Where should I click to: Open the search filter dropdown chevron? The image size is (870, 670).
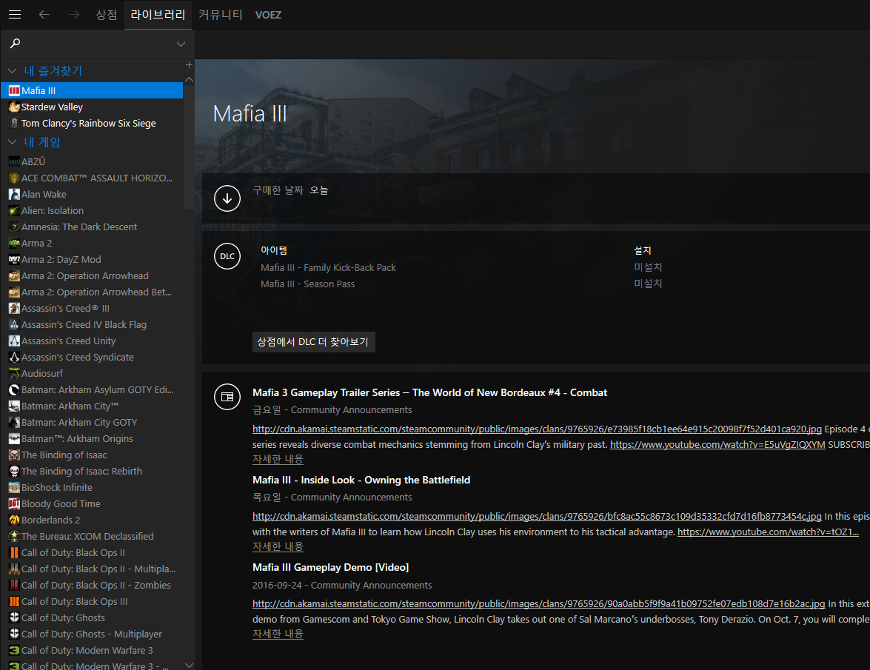[181, 44]
